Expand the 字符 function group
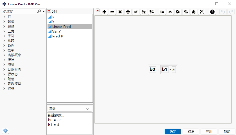 tap(4, 36)
